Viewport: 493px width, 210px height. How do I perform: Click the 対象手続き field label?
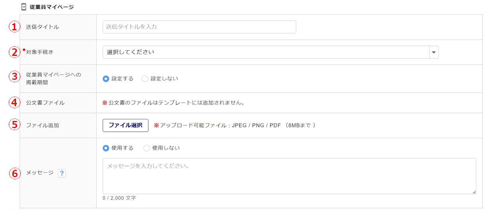coord(40,52)
